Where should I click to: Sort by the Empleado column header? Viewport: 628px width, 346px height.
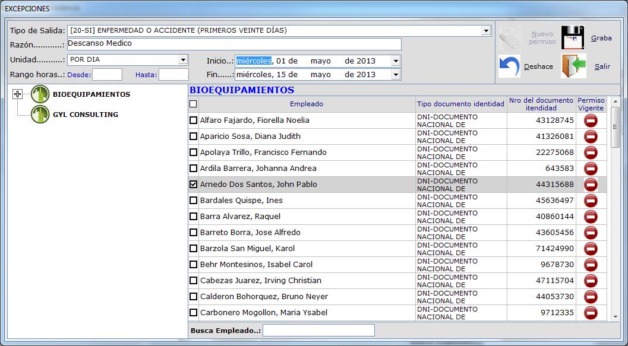307,104
